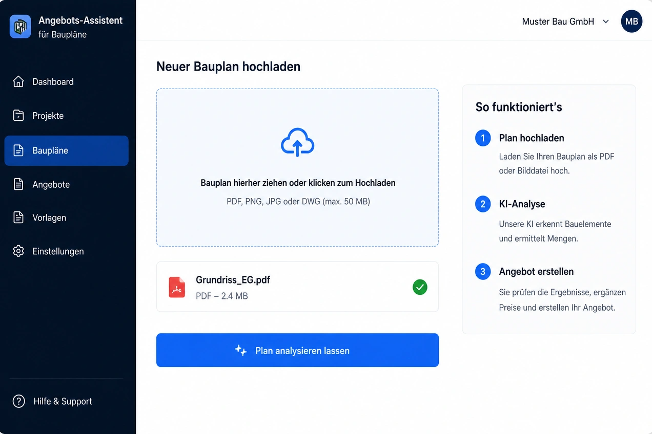Click the Projekte folder icon
Viewport: 652px width, 434px height.
[x=18, y=116]
